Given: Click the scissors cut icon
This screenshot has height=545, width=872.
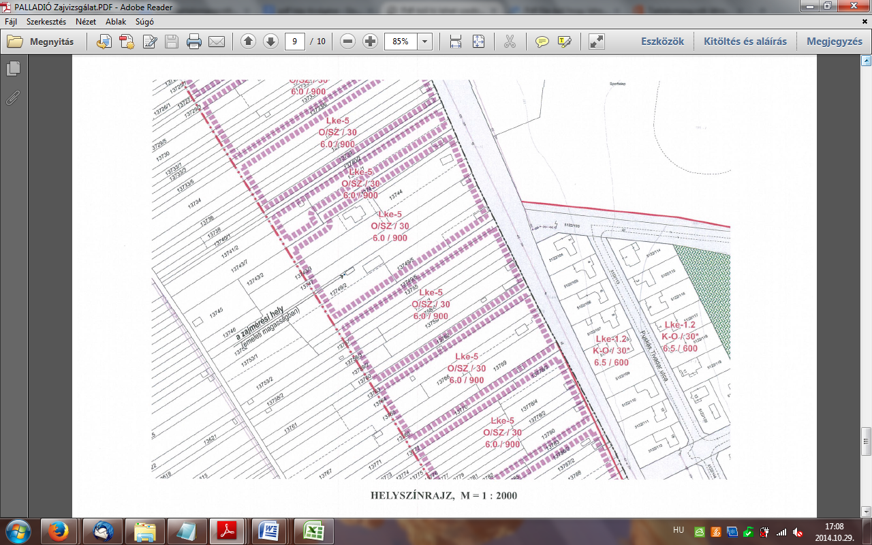Looking at the screenshot, I should pos(510,42).
